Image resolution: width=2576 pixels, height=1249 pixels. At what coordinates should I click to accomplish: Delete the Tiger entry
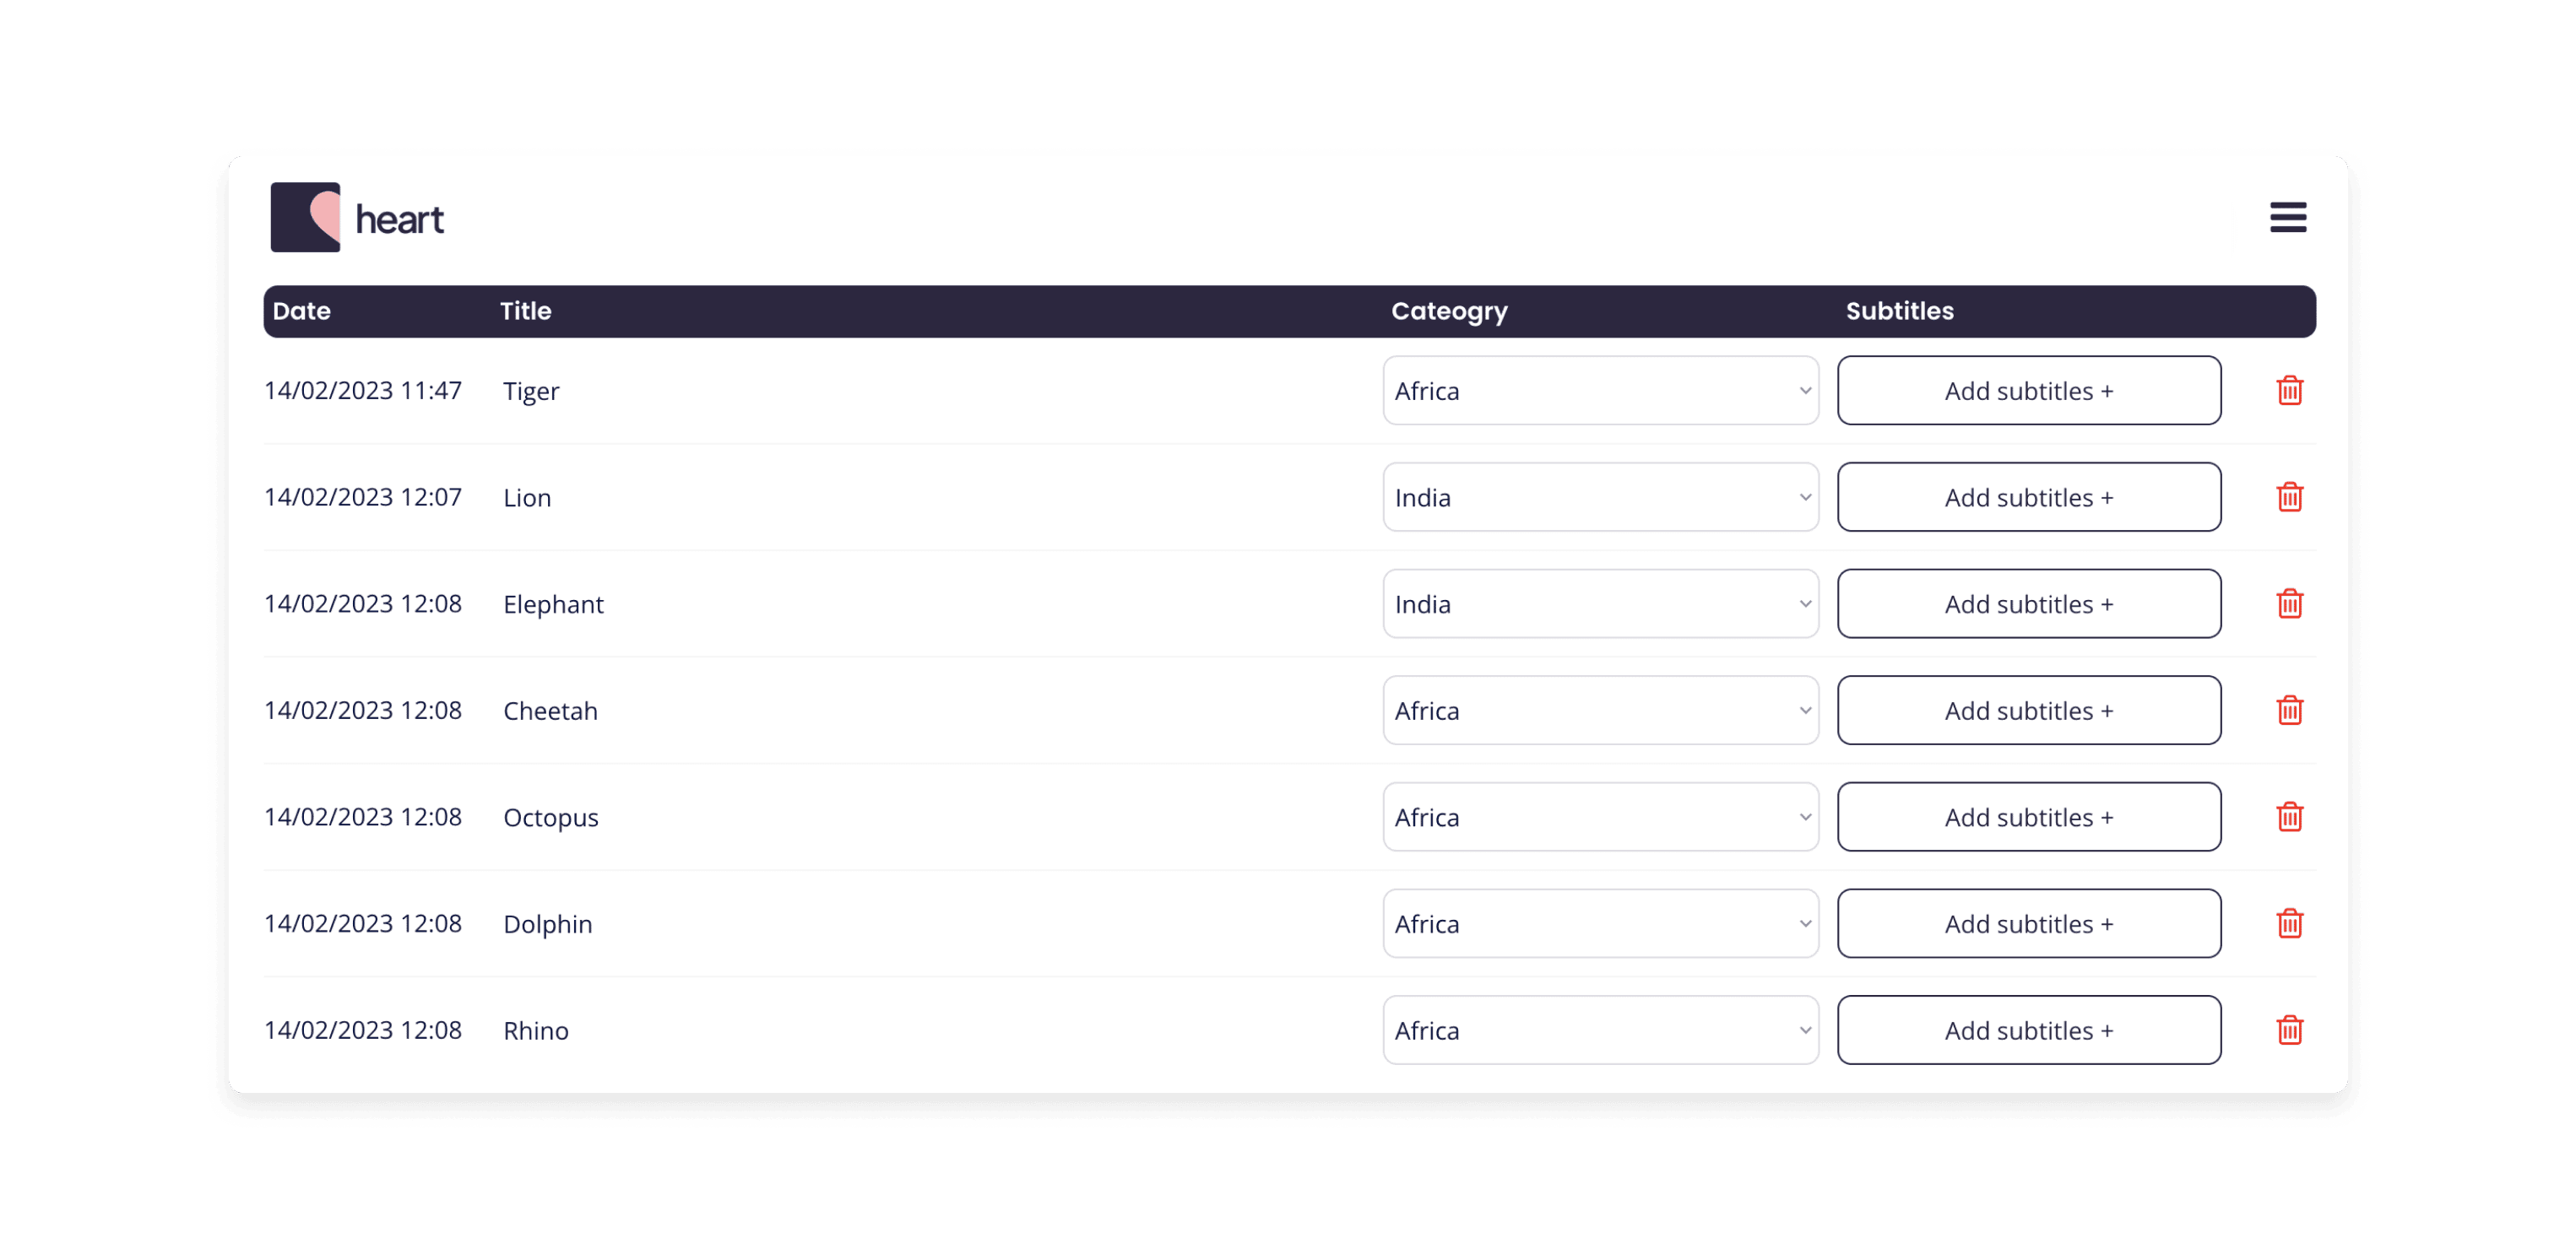click(x=2289, y=391)
